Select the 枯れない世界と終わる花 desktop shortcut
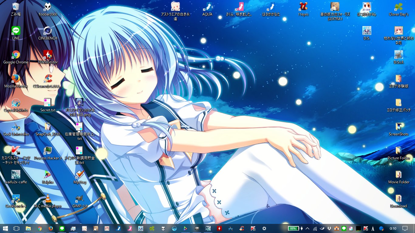This screenshot has width=415, height=233. pyautogui.click(x=399, y=35)
